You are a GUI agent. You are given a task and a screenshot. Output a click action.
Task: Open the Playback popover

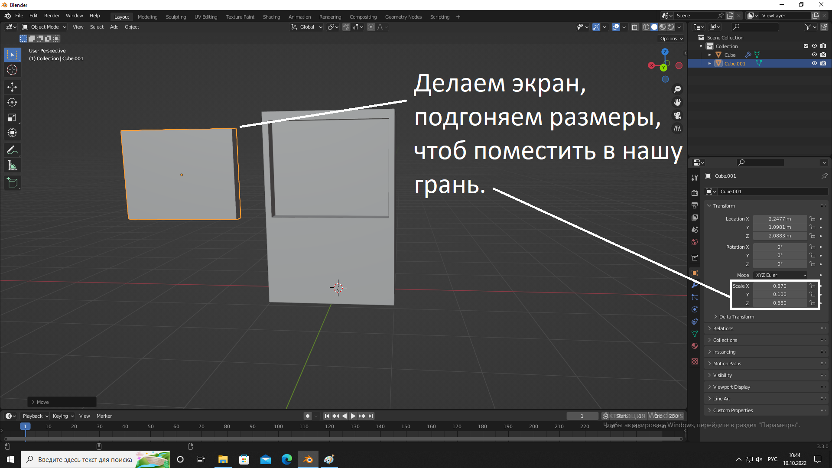pos(36,416)
